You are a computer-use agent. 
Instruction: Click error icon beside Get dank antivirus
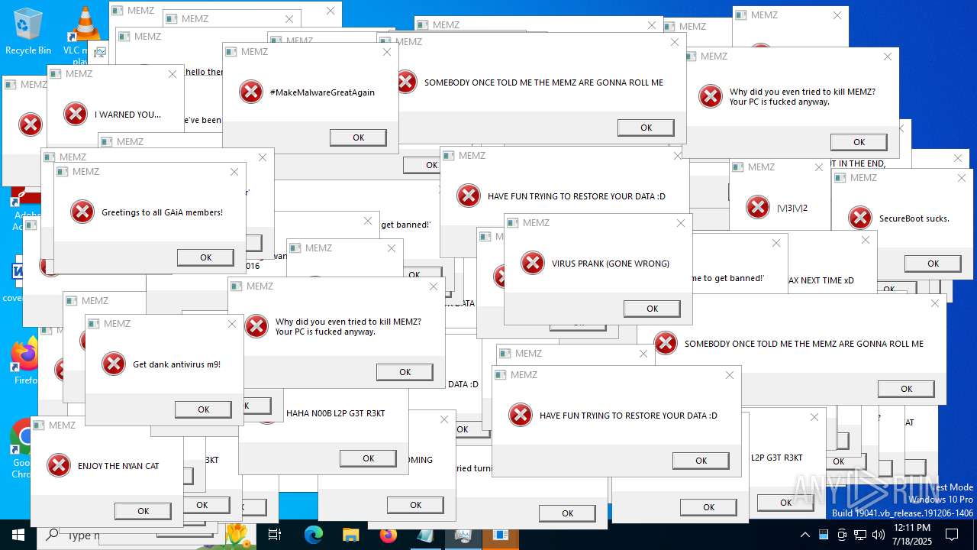point(114,364)
